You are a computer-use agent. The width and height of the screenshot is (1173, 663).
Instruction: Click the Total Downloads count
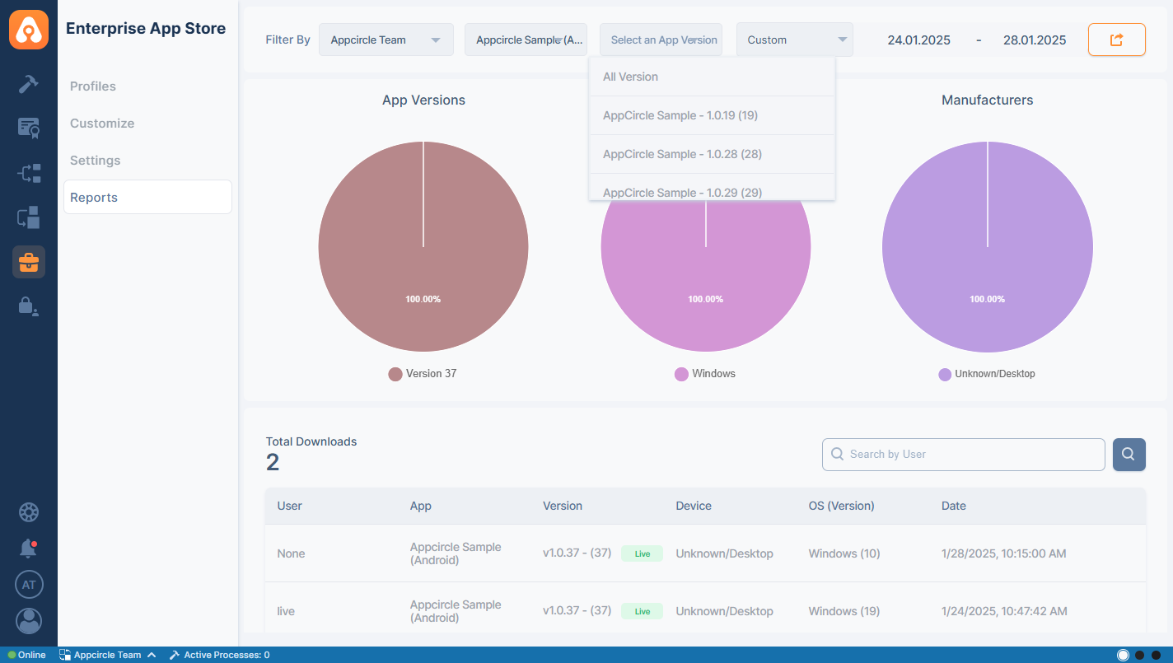pyautogui.click(x=273, y=462)
